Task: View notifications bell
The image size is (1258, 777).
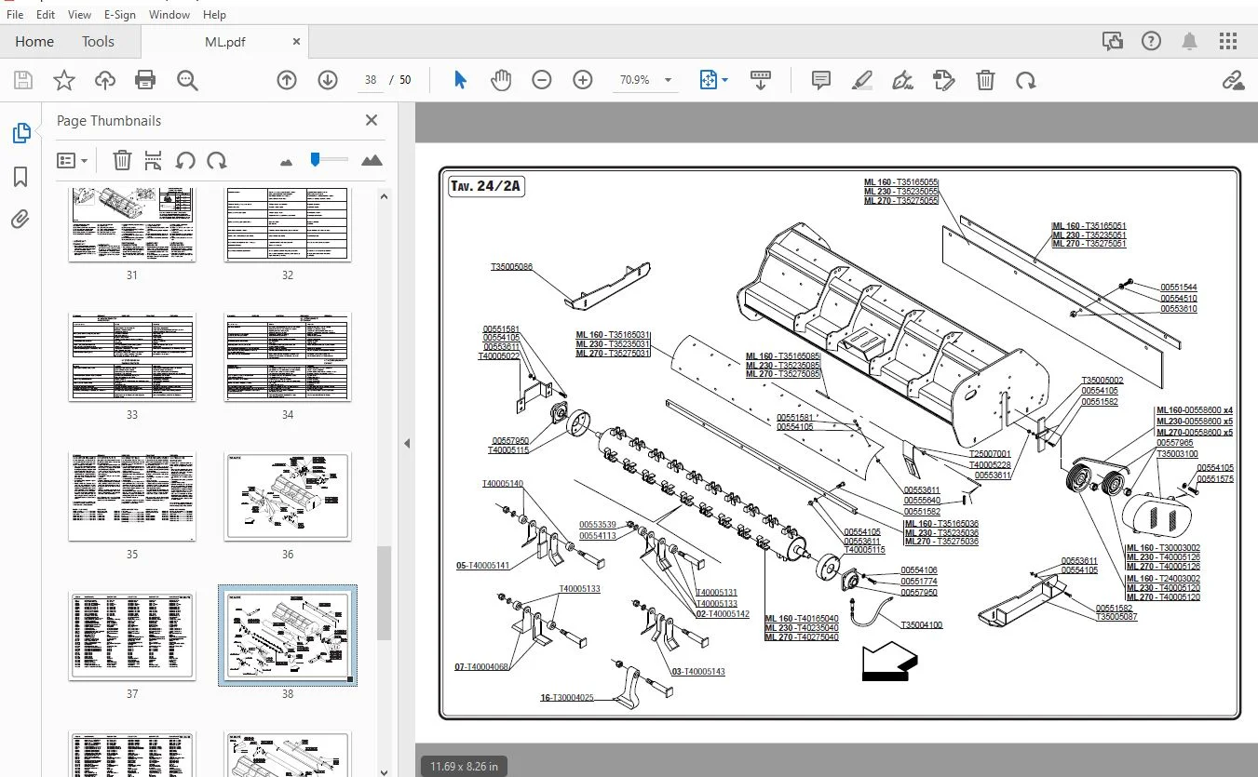Action: pos(1190,41)
